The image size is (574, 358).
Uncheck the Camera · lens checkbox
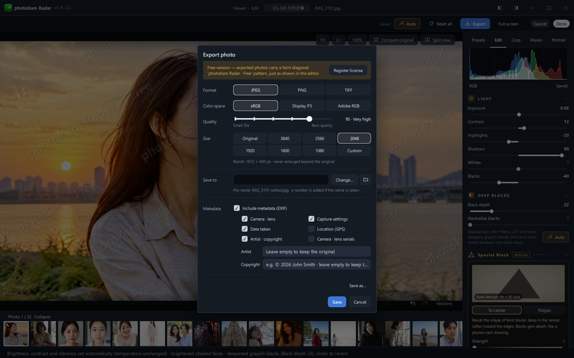(x=245, y=219)
